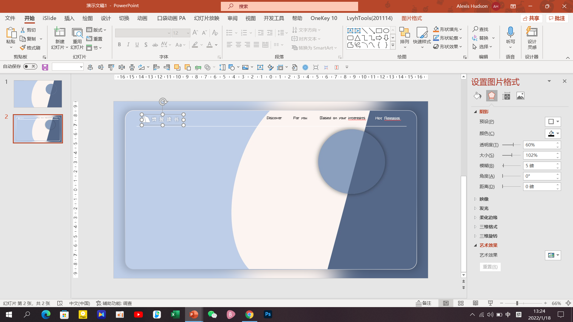Open the shadow Color (颜色) picker

pyautogui.click(x=553, y=134)
